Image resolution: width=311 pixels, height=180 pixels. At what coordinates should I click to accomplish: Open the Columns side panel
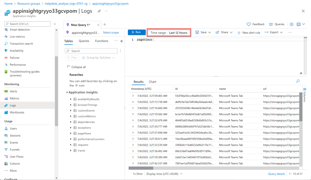305,95
